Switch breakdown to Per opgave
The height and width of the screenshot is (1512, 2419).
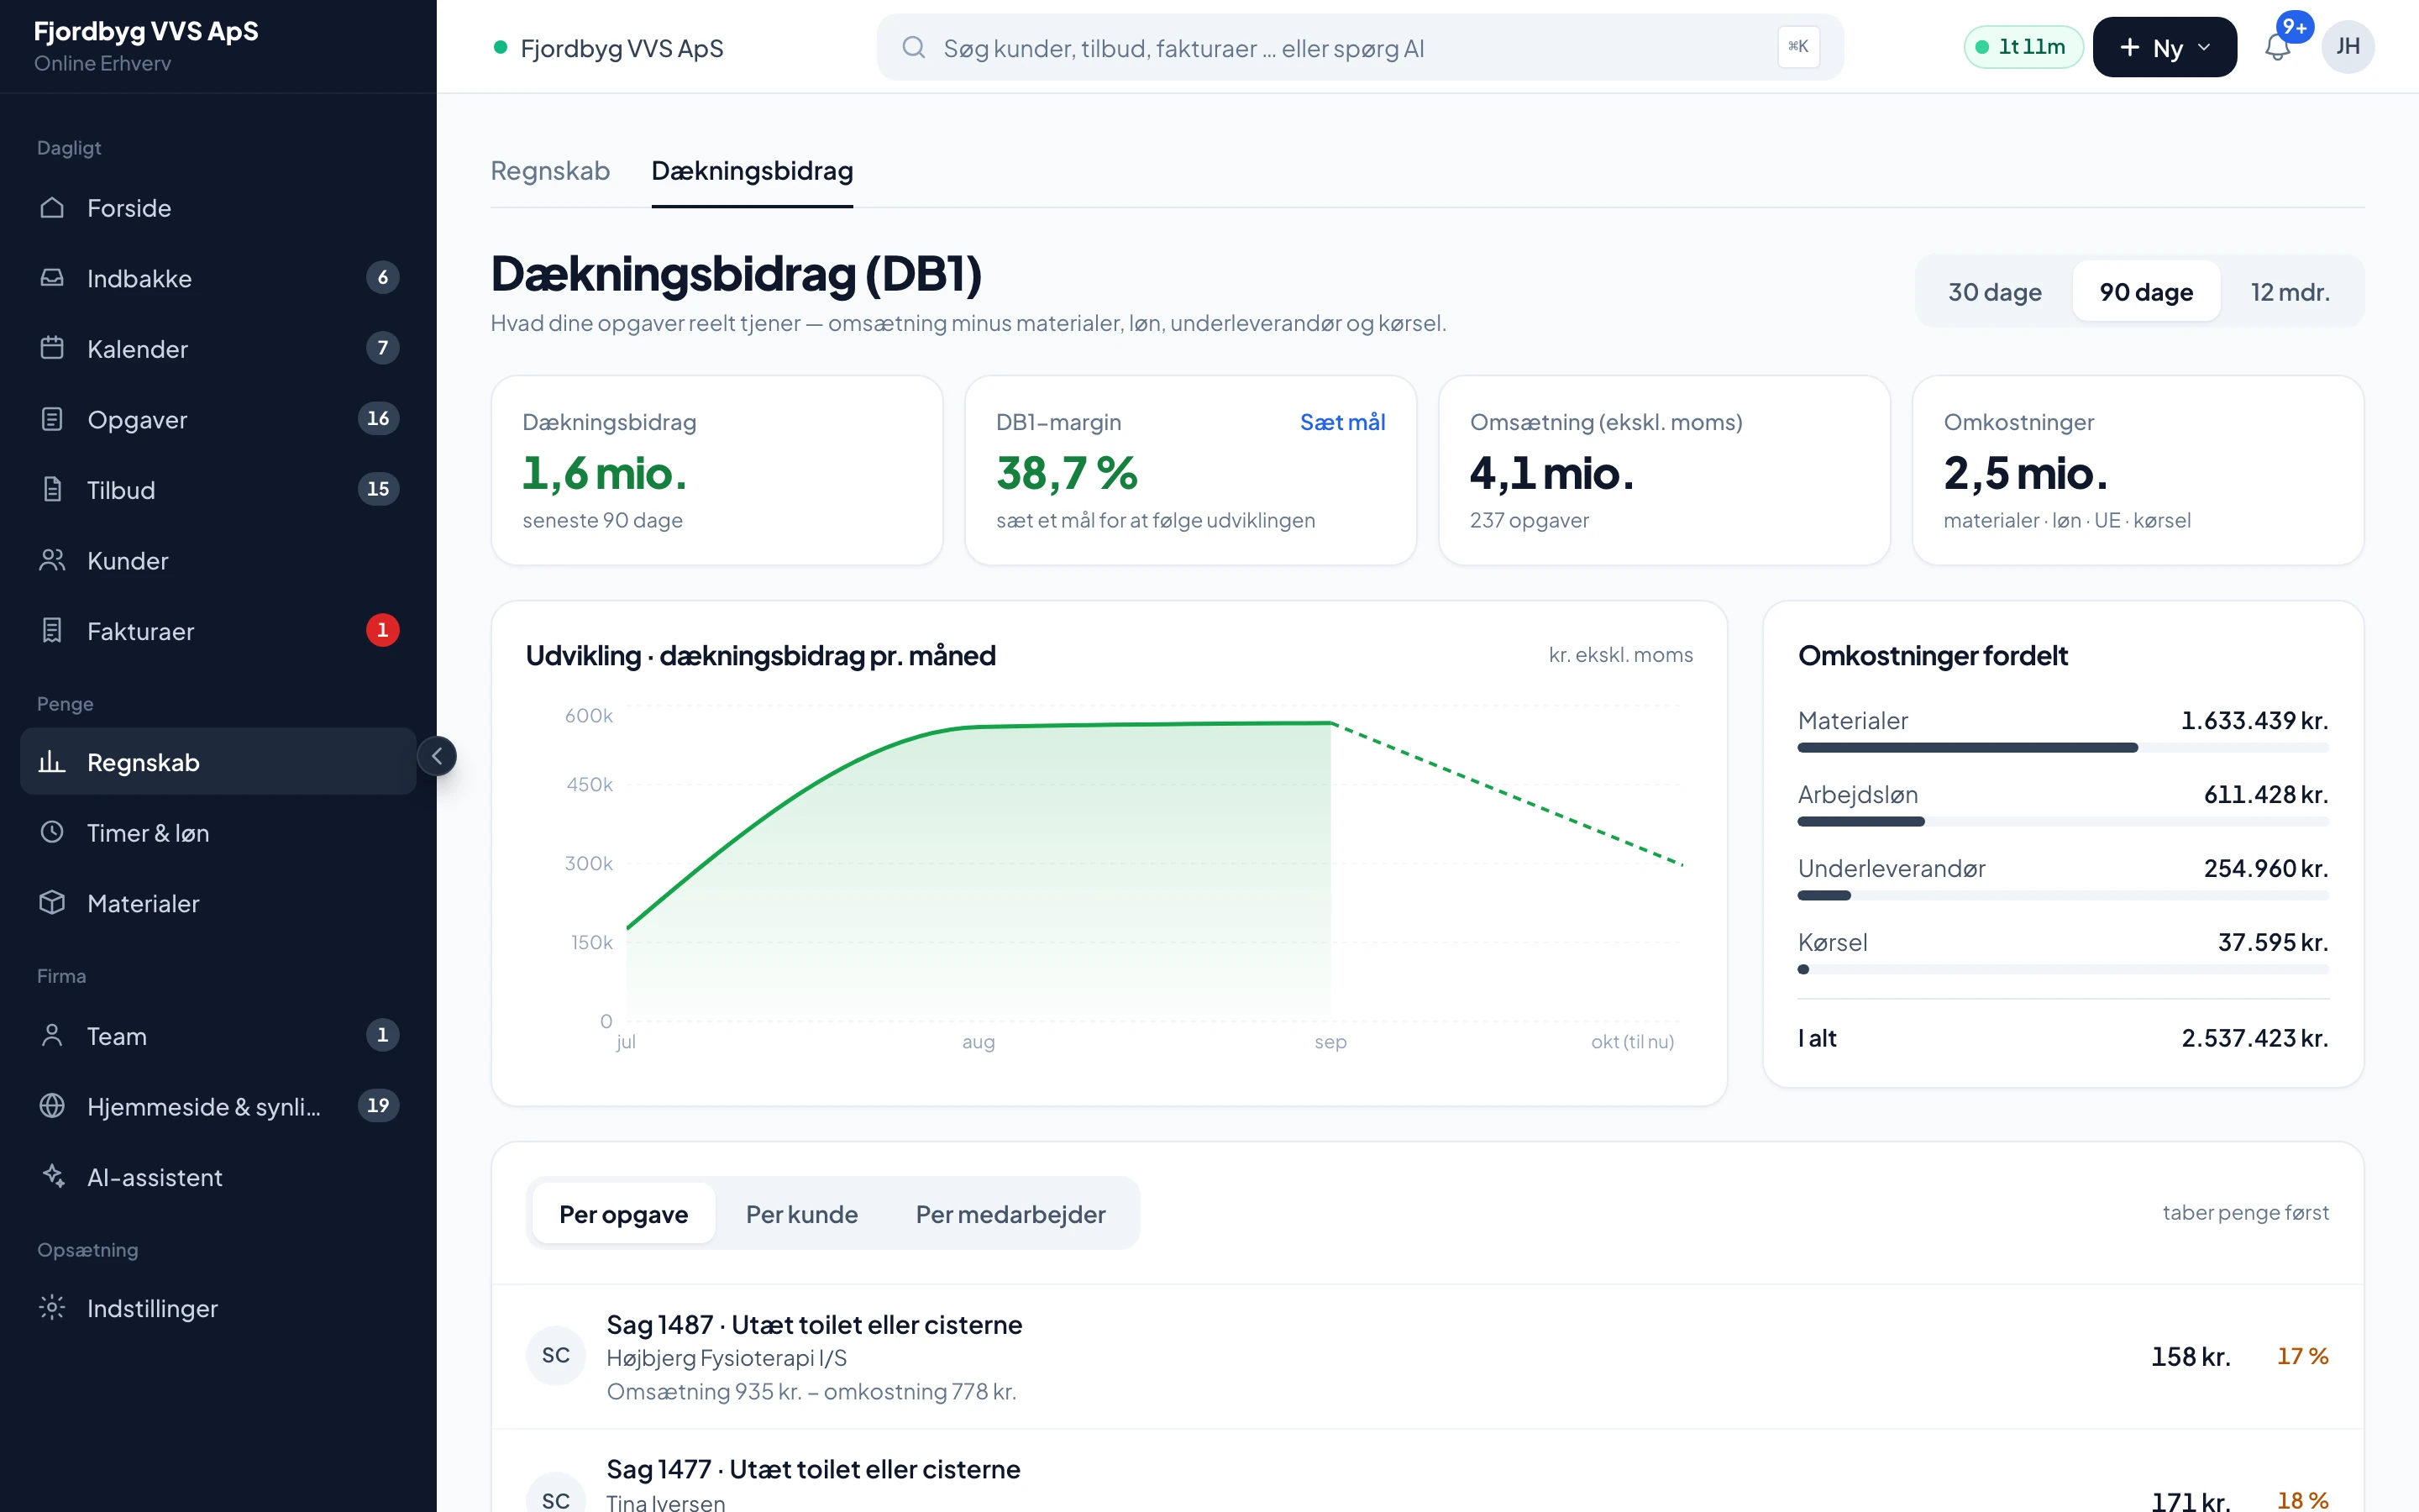[x=624, y=1213]
